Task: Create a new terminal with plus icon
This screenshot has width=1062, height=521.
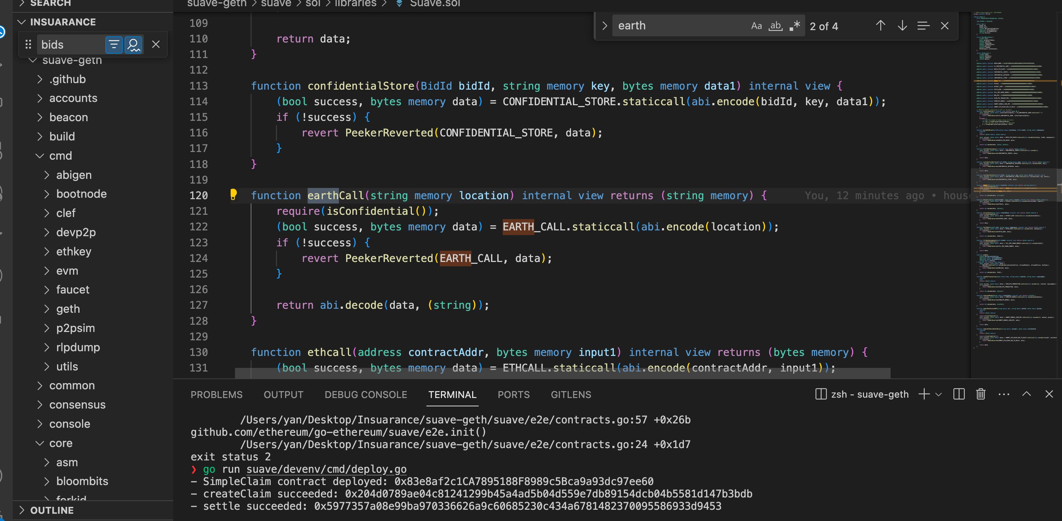Action: point(924,394)
